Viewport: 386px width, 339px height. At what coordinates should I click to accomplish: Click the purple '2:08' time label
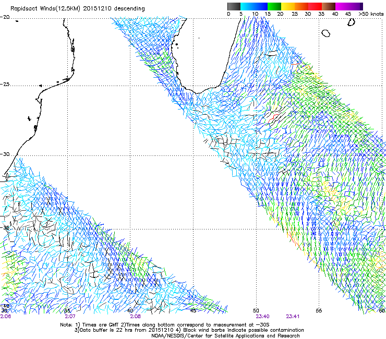(135, 317)
